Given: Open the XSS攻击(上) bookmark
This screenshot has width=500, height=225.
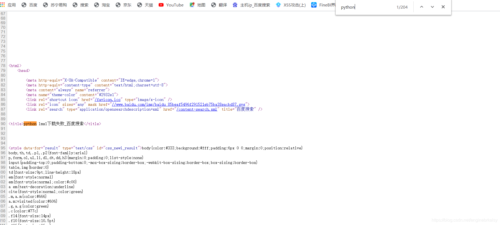Looking at the screenshot, I should (x=291, y=5).
